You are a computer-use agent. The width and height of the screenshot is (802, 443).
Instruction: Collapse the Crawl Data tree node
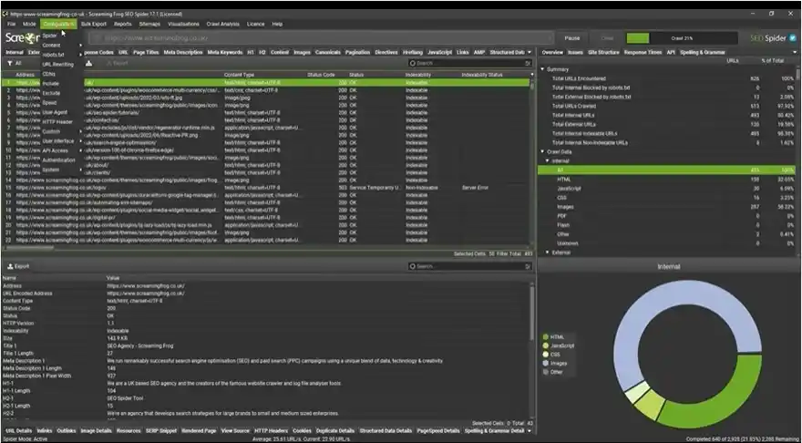[x=542, y=152]
